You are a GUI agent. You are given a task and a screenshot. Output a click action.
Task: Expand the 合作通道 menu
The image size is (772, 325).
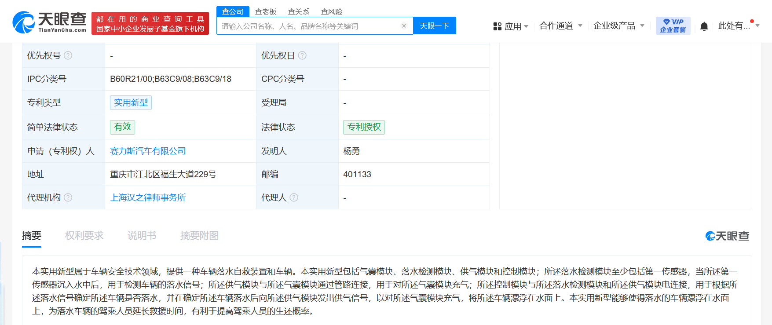coord(561,26)
